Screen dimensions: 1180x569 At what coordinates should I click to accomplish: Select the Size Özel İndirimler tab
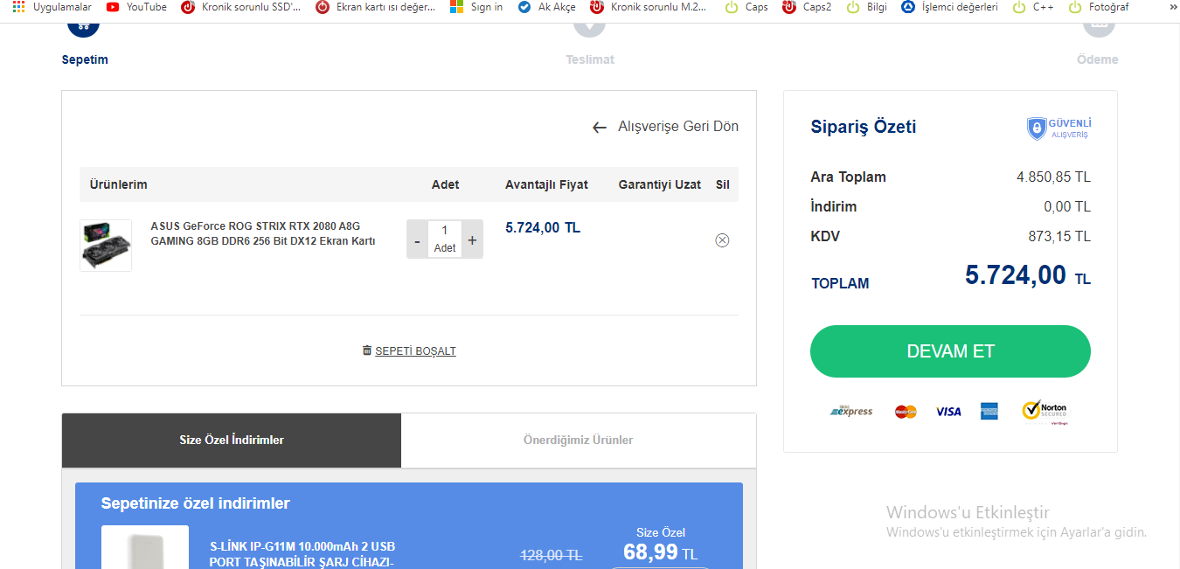click(x=232, y=440)
